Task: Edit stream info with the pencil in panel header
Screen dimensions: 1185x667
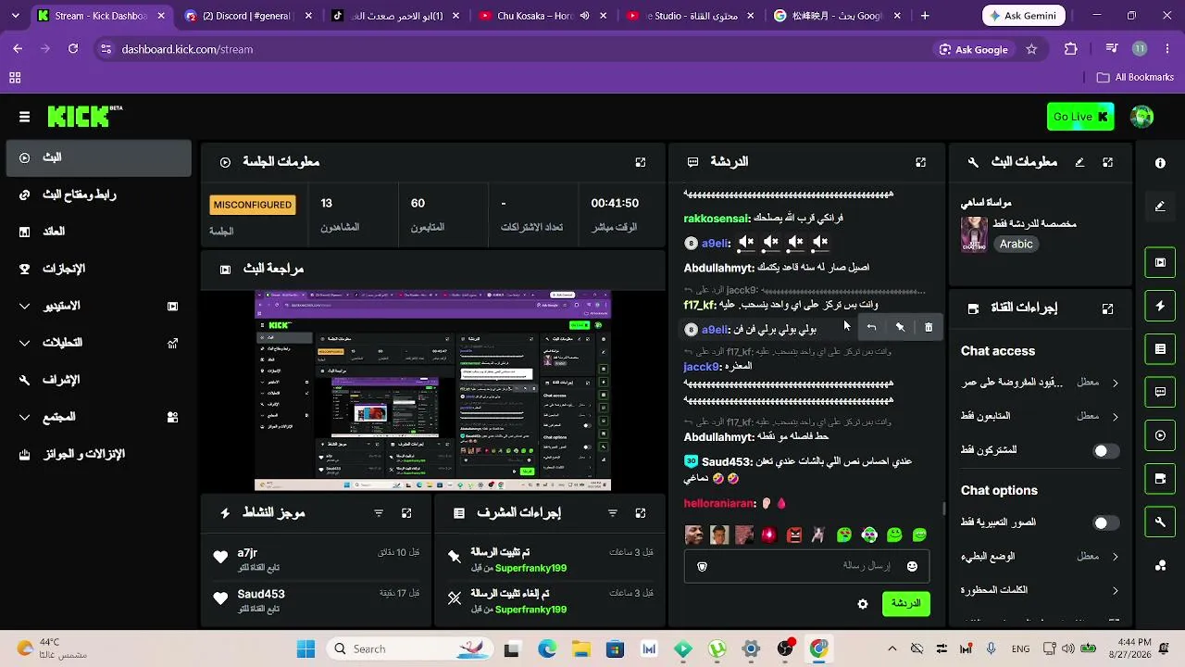Action: [x=1079, y=162]
